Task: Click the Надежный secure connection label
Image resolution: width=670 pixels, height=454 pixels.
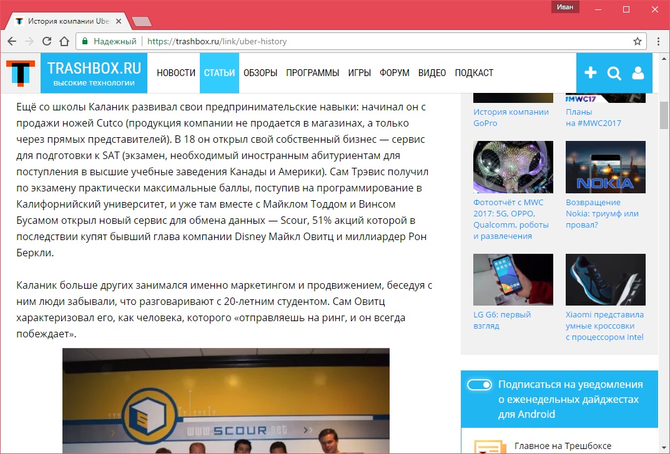Action: 115,41
